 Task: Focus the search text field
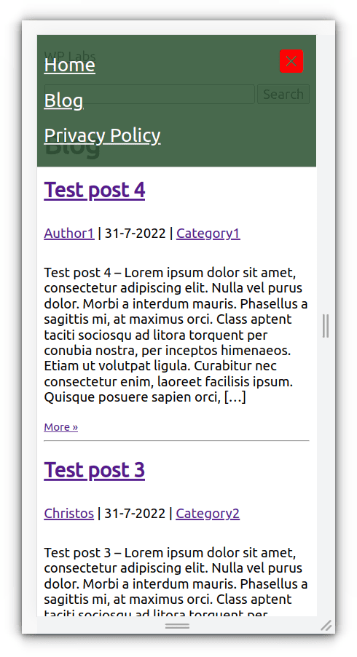point(150,95)
